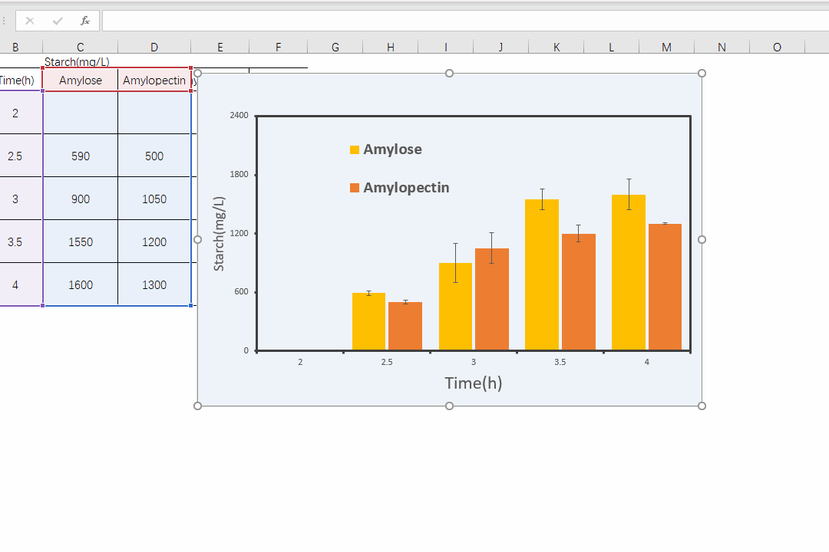Click the Cancel (X) formula bar icon

(x=30, y=21)
